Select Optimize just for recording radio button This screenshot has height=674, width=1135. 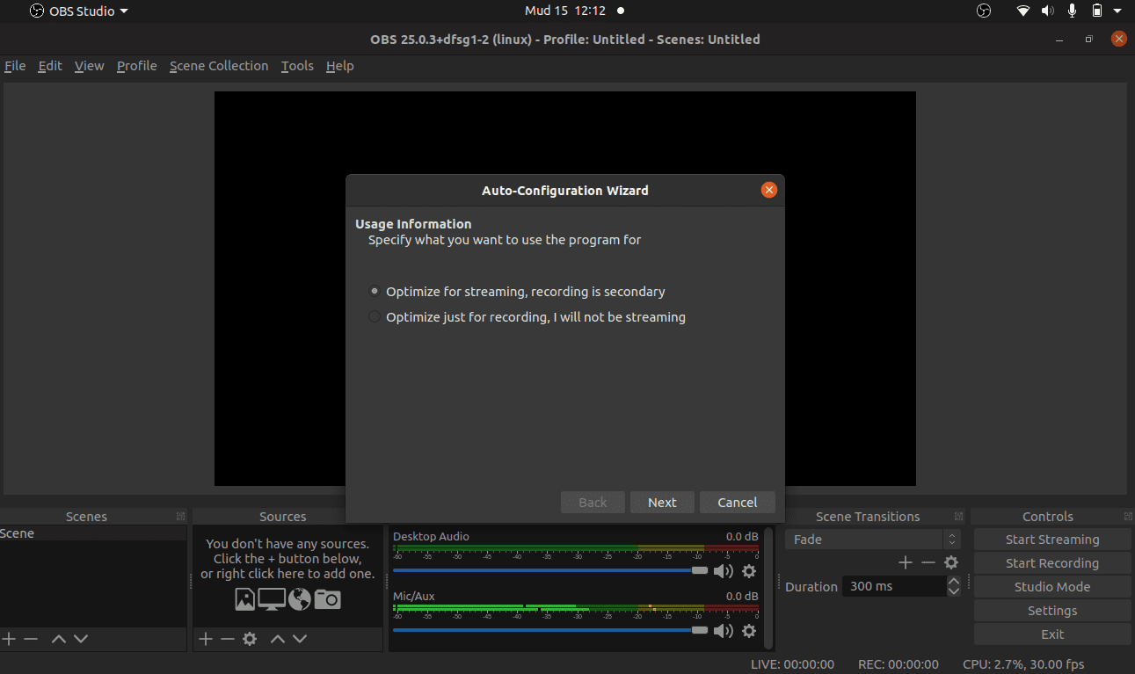coord(375,316)
